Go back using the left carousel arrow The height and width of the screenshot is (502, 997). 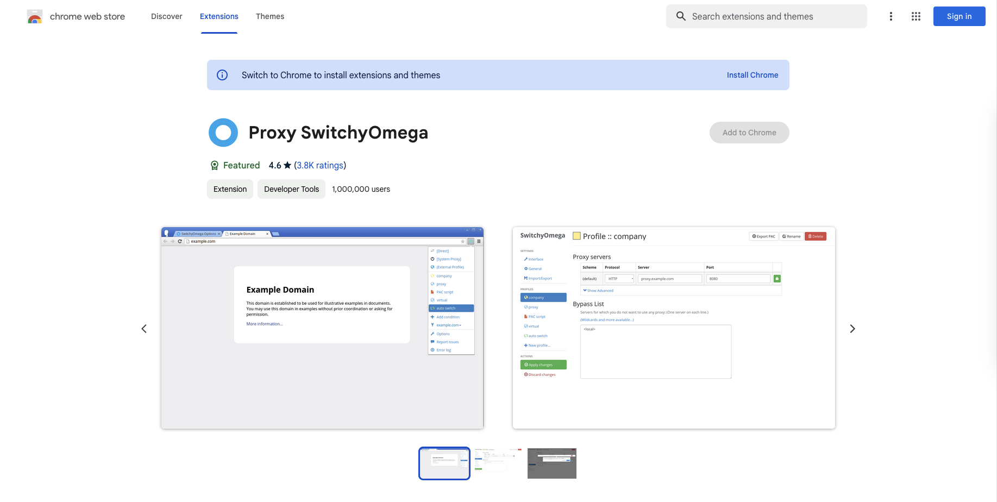(144, 329)
